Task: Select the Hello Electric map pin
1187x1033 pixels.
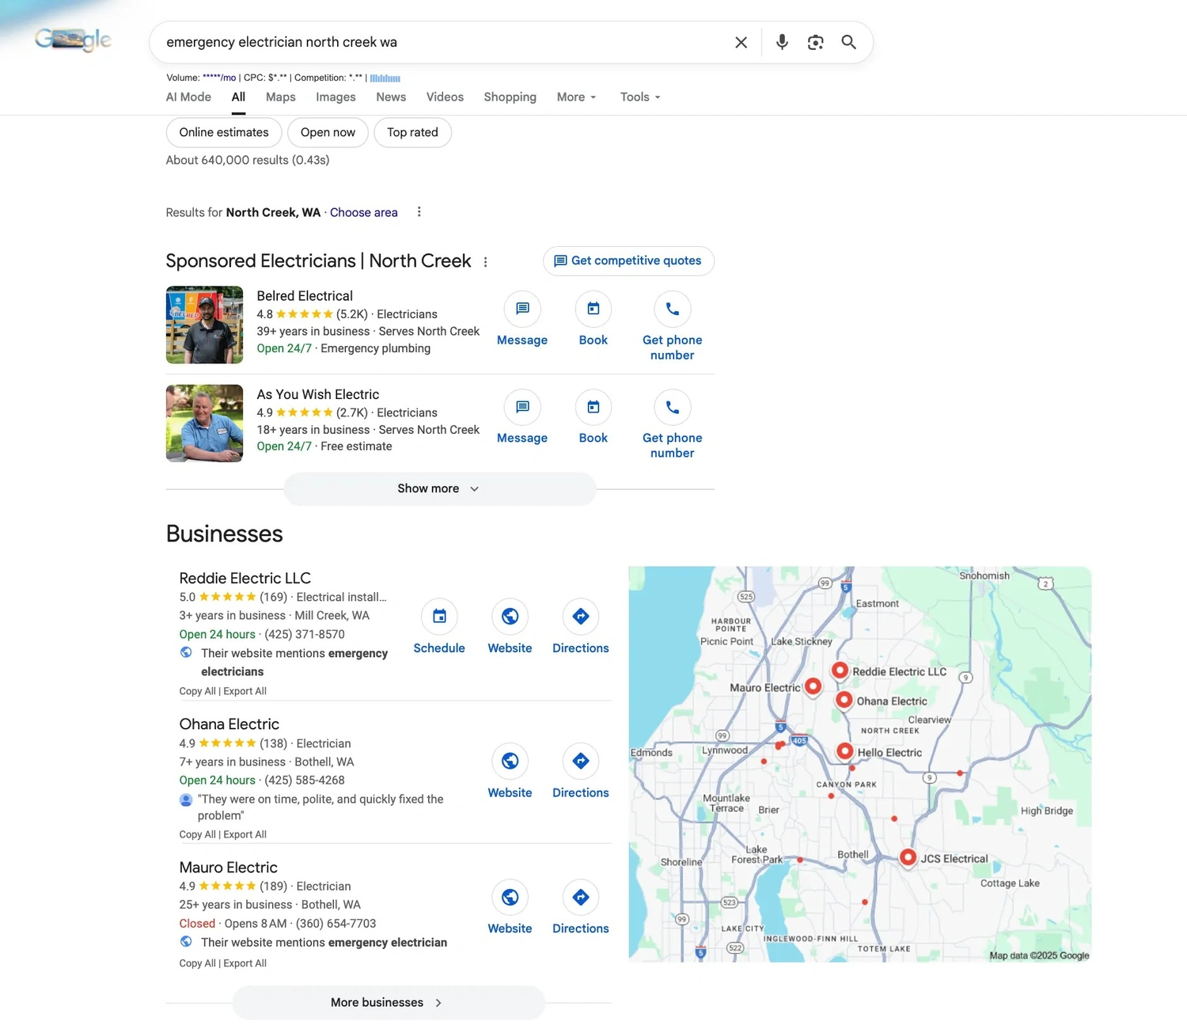Action: 845,752
